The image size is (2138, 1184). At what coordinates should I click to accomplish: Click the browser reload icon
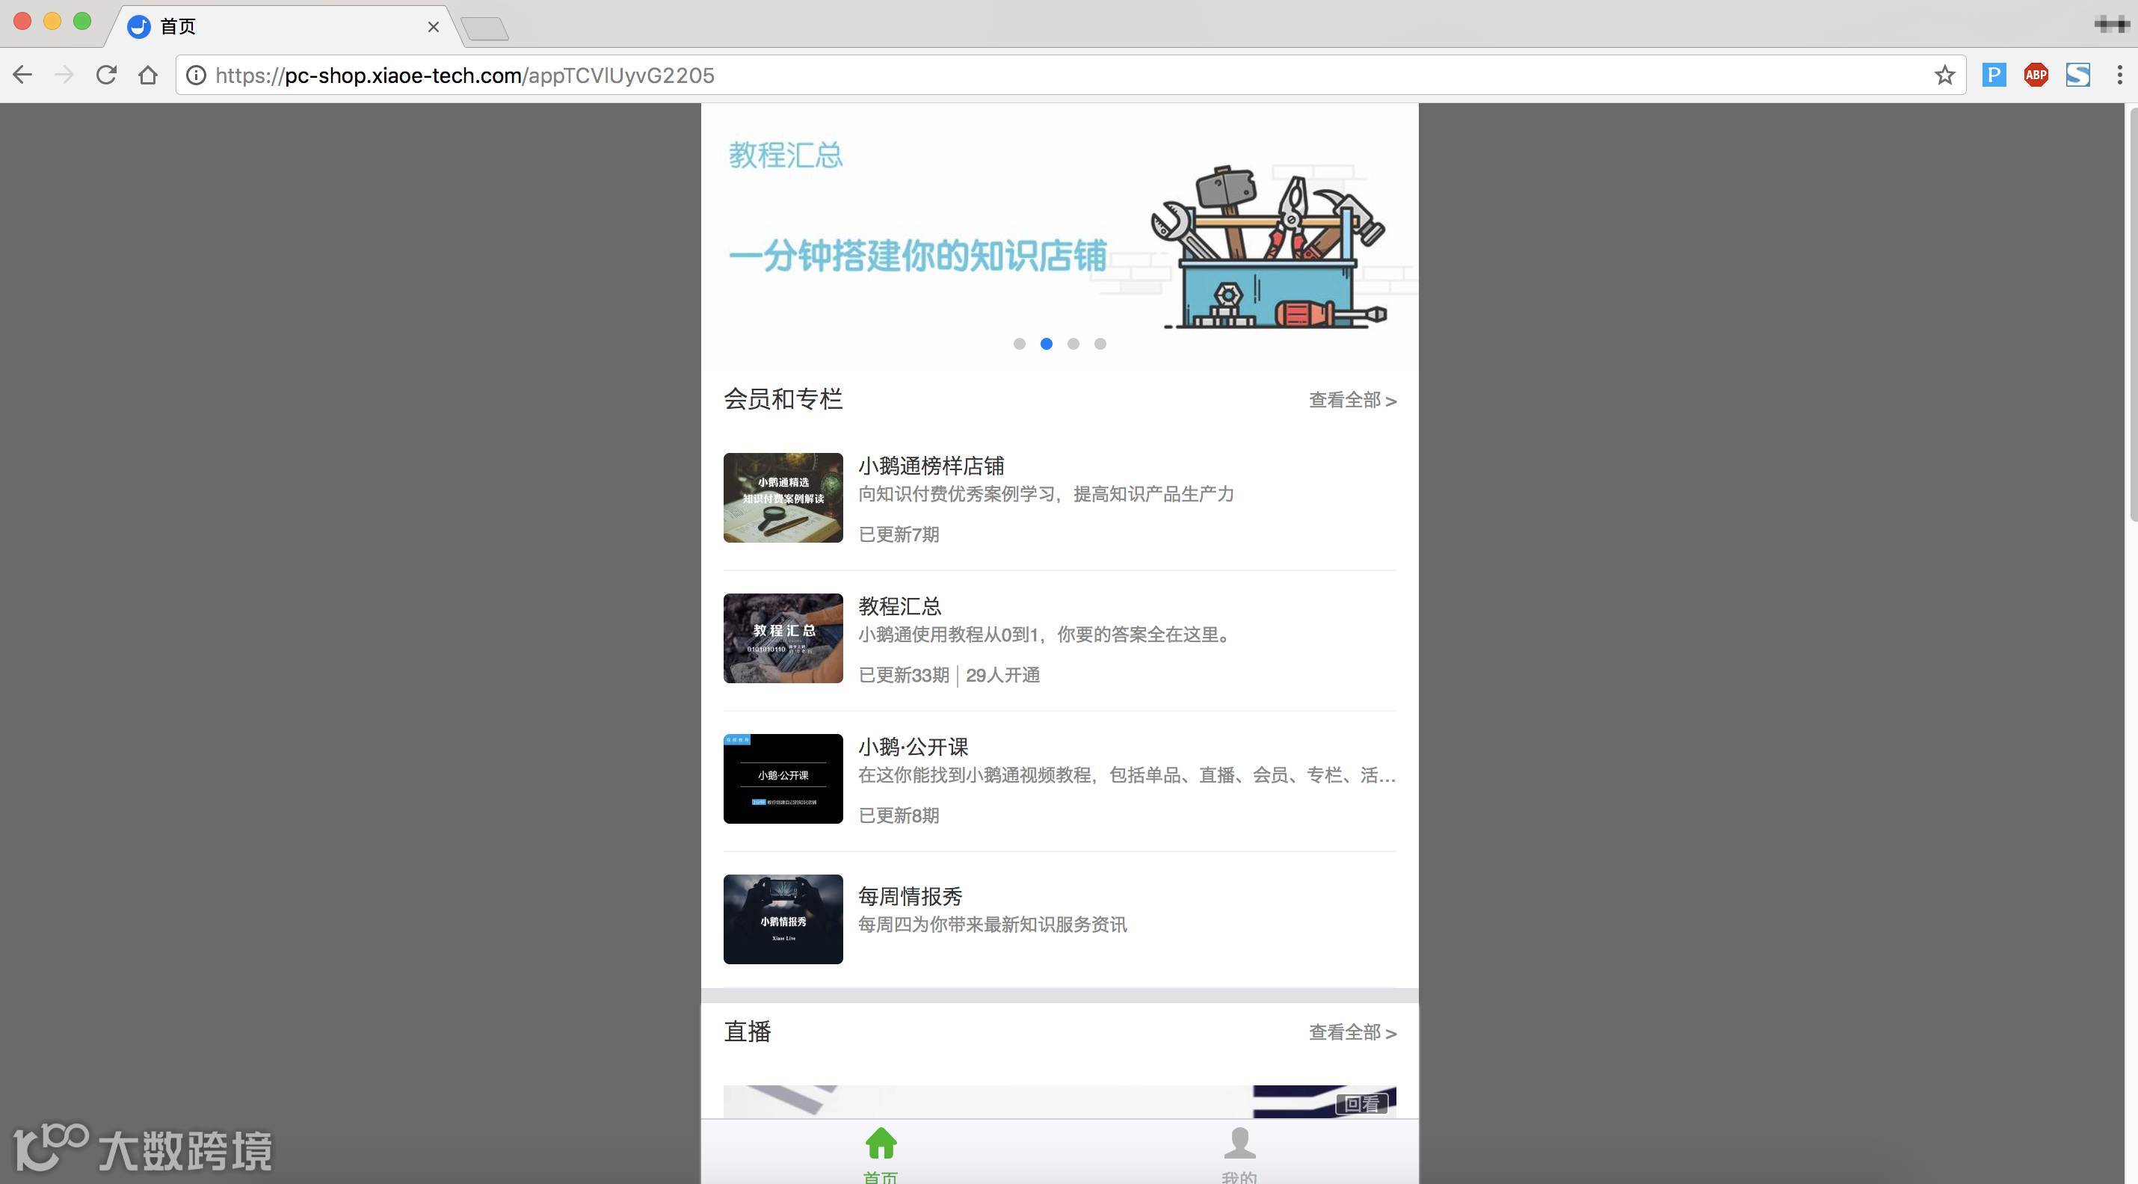click(106, 75)
